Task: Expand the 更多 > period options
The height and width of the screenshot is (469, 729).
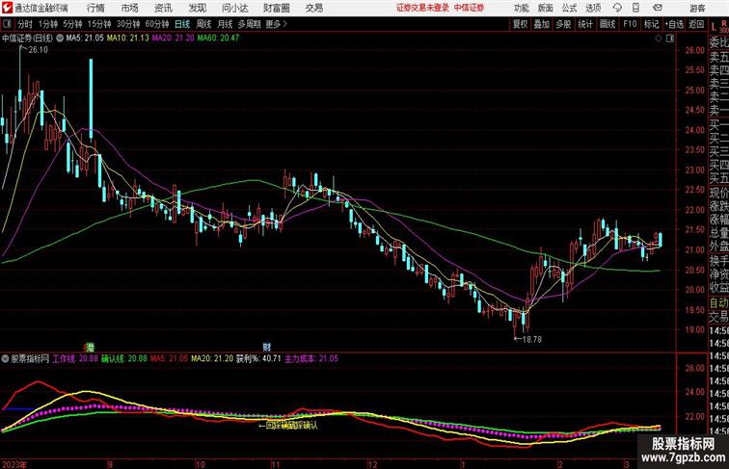Action: [277, 24]
